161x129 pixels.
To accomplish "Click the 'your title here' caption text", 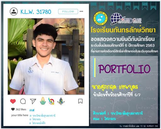I will (20, 115).
